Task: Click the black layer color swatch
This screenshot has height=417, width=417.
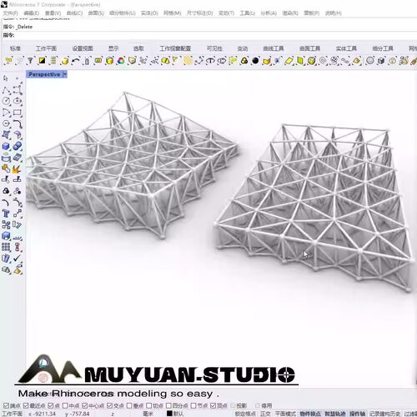Action: (x=169, y=414)
